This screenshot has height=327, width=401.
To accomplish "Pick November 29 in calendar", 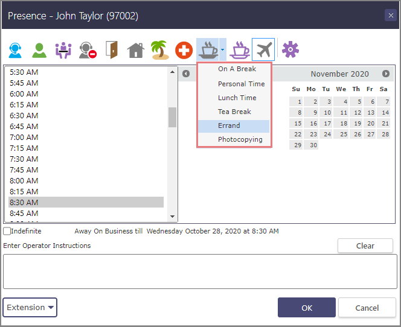I will tap(296, 145).
